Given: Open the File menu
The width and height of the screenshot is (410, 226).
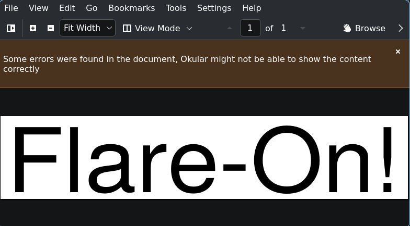Looking at the screenshot, I should 11,8.
